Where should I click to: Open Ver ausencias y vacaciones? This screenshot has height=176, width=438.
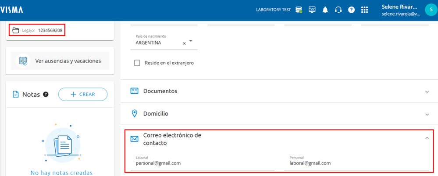(x=60, y=61)
